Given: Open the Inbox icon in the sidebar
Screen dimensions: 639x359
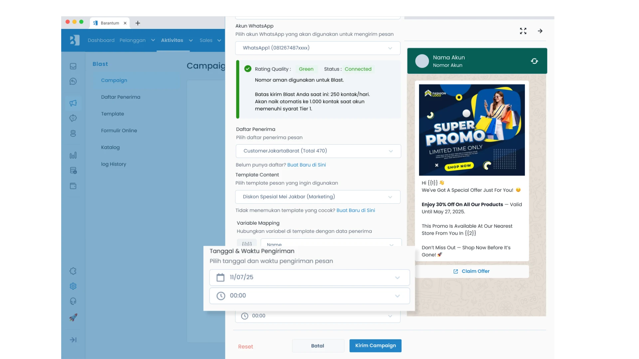Looking at the screenshot, I should (x=73, y=66).
